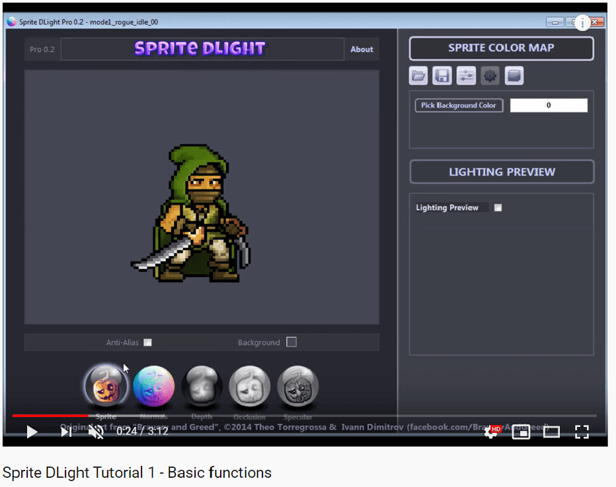This screenshot has height=487, width=616.
Task: Select the Occlusion map sphere
Action: [250, 386]
